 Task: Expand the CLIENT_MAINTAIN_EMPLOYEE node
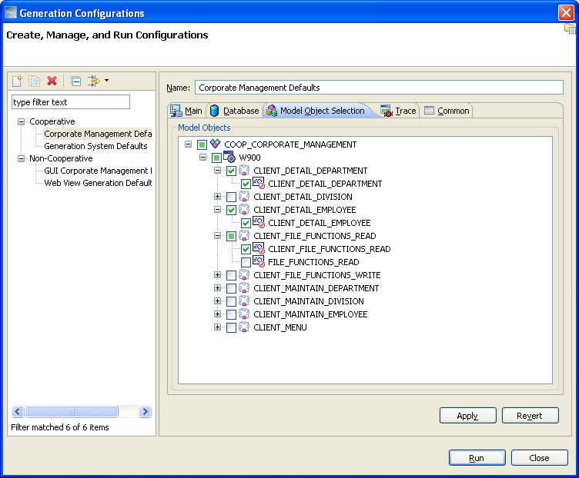coord(217,314)
